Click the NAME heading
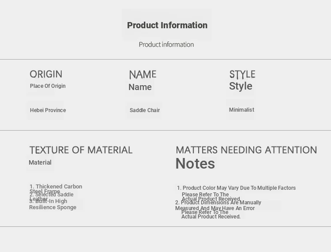Viewport: 331px width, 252px height. click(143, 74)
